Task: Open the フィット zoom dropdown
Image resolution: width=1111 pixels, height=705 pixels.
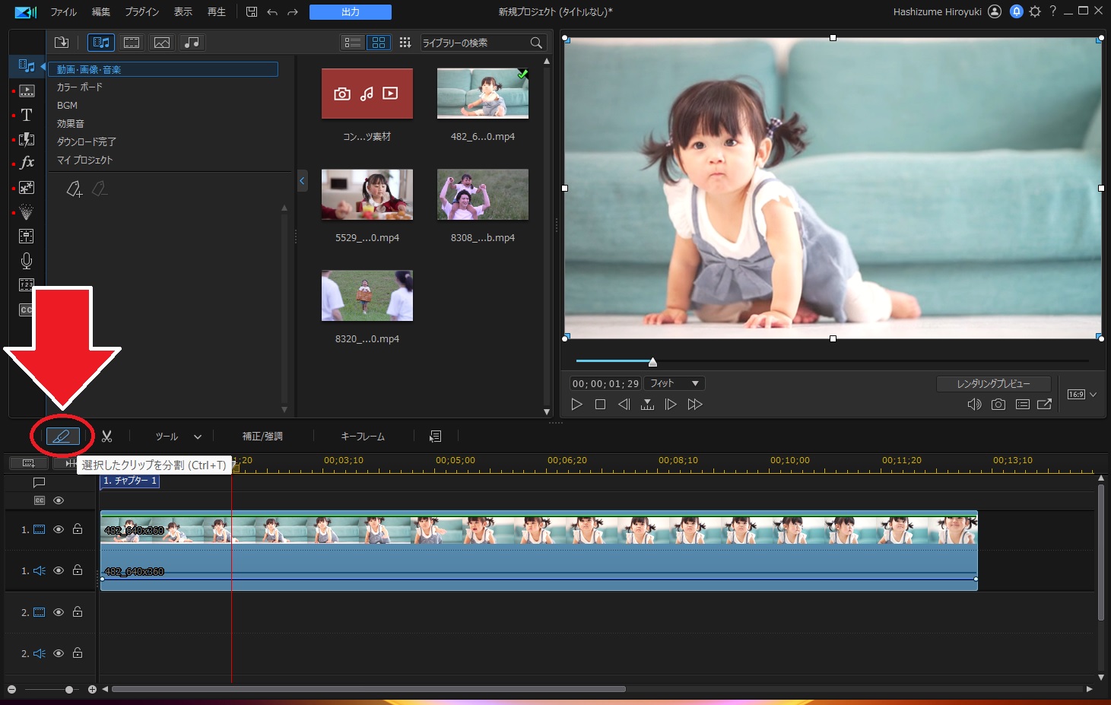Action: [675, 383]
